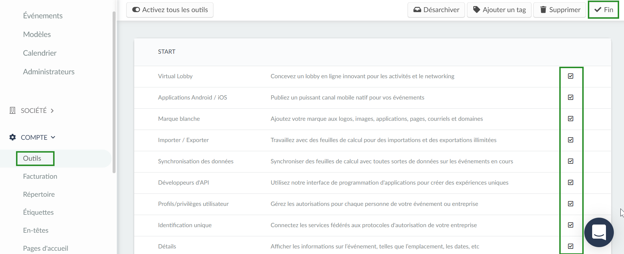This screenshot has height=254, width=624.
Task: Expand the SOCIÉTÉ section chevron
Action: click(52, 111)
